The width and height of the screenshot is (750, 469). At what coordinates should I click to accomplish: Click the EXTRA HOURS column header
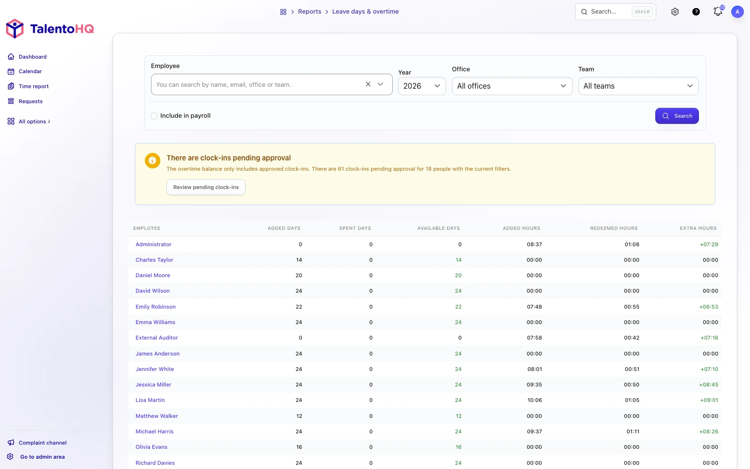pyautogui.click(x=698, y=228)
